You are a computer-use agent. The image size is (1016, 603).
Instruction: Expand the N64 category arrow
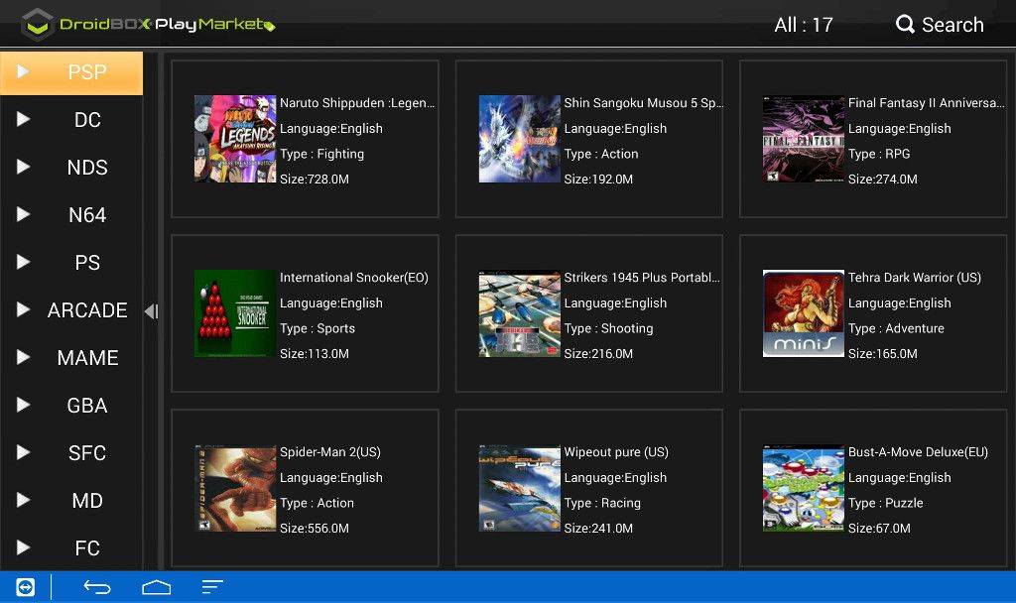(23, 214)
